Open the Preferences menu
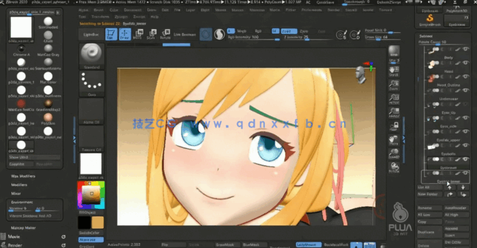This screenshot has height=248, width=477. coord(312,10)
